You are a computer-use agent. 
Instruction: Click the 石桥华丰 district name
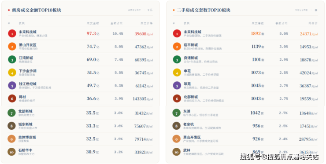[26, 150]
